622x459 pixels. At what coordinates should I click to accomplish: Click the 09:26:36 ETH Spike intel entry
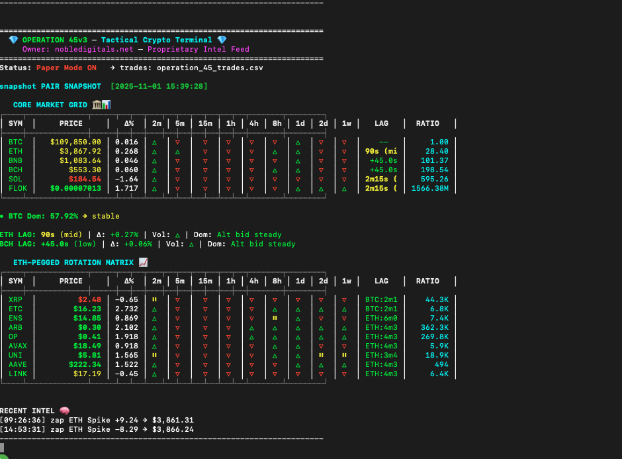(x=97, y=420)
